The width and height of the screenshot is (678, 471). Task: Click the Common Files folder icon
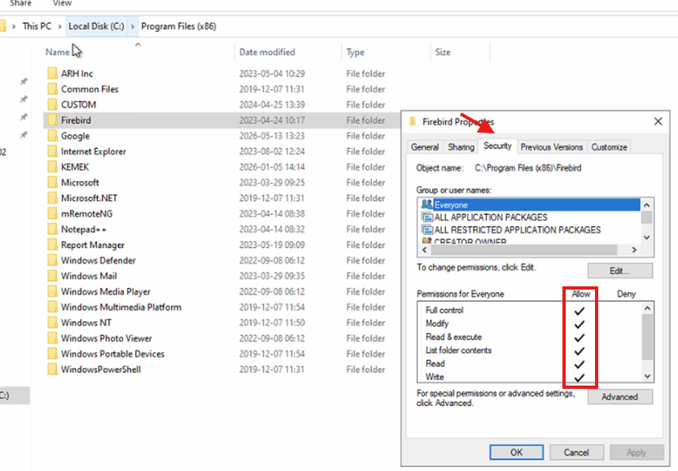pos(52,89)
